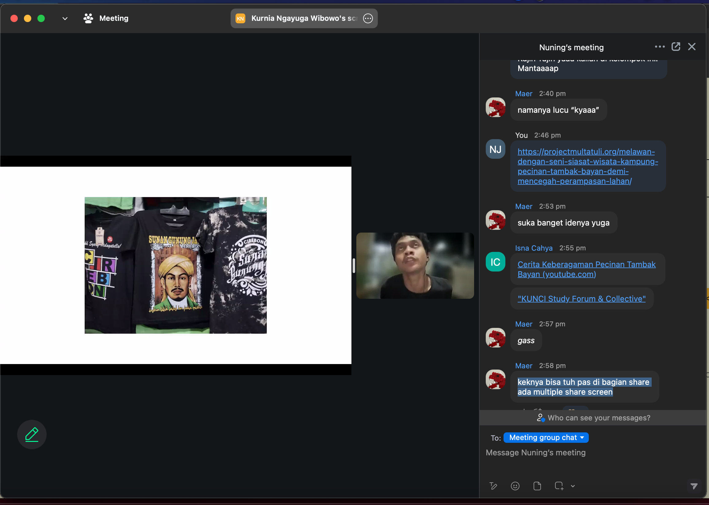The height and width of the screenshot is (505, 709).
Task: Expand the chevron next to the Meeting title
Action: point(65,18)
